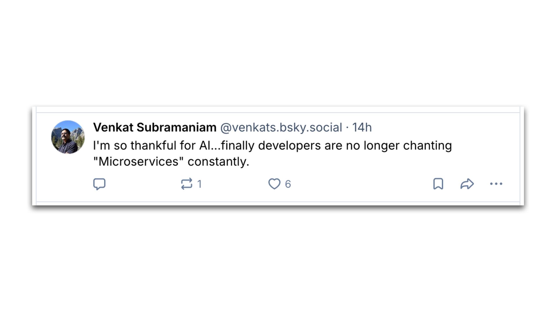Viewport: 556px width, 312px height.
Task: Repost this post using the arrows icon
Action: pos(186,184)
